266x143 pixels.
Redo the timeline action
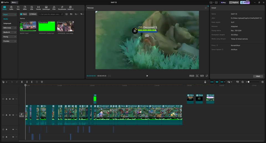(17, 82)
